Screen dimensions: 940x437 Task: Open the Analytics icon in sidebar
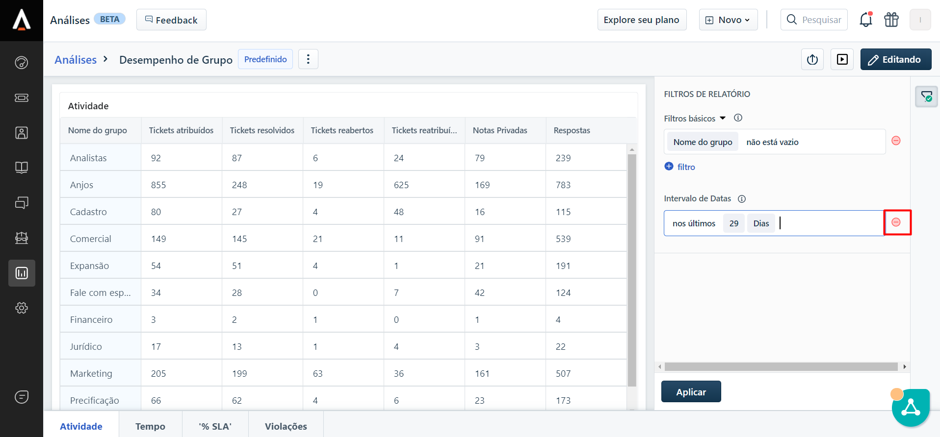click(22, 273)
